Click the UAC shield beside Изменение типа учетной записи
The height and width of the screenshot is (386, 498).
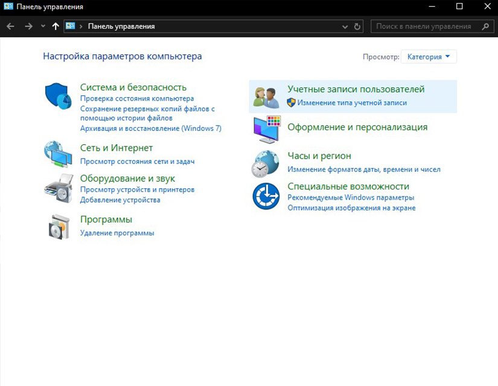[291, 103]
